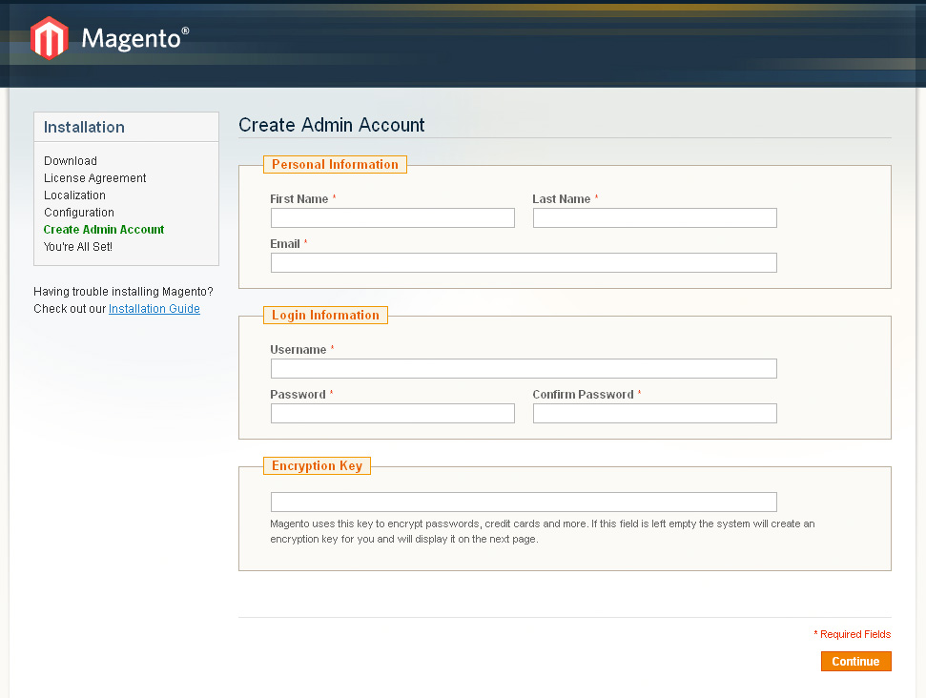The height and width of the screenshot is (698, 926).
Task: Select Download step in Installation sidebar
Action: point(71,160)
